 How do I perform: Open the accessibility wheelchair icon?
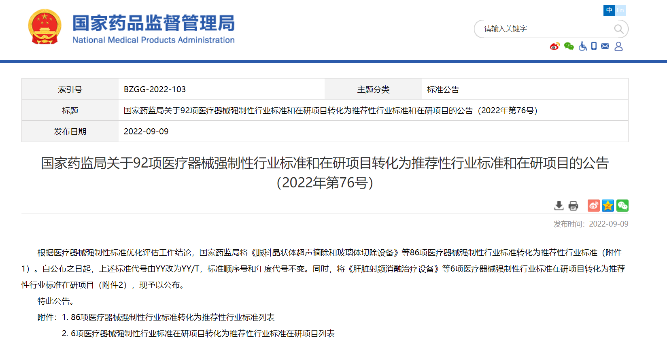[582, 47]
